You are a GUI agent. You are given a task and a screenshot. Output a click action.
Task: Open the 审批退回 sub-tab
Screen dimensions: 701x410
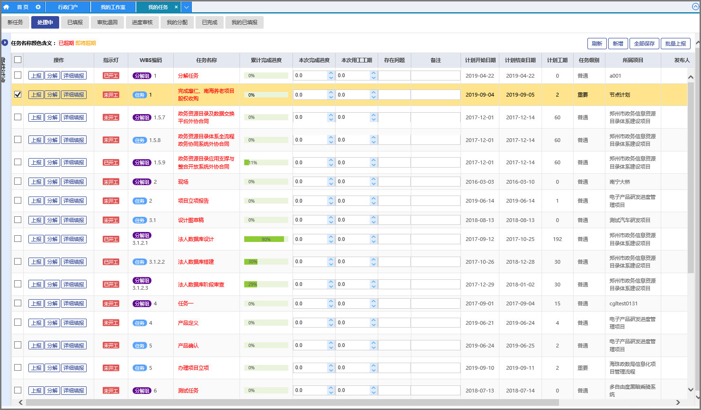107,22
